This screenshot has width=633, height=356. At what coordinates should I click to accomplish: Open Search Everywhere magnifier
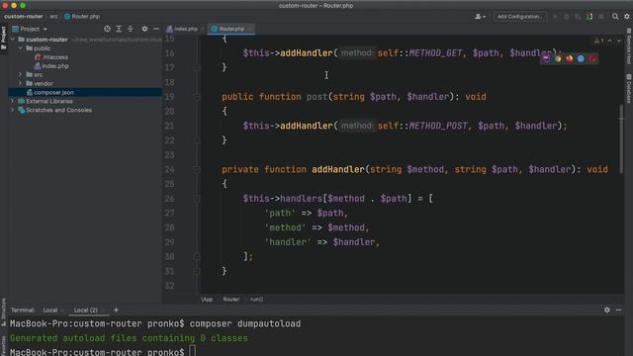tap(615, 17)
